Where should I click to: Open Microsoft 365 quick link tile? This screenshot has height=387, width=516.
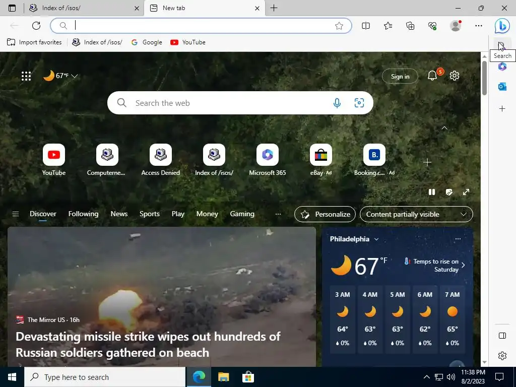click(x=267, y=160)
